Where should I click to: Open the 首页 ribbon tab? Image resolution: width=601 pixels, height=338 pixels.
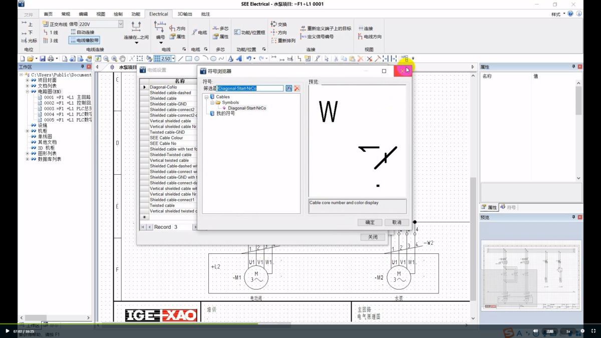click(48, 14)
